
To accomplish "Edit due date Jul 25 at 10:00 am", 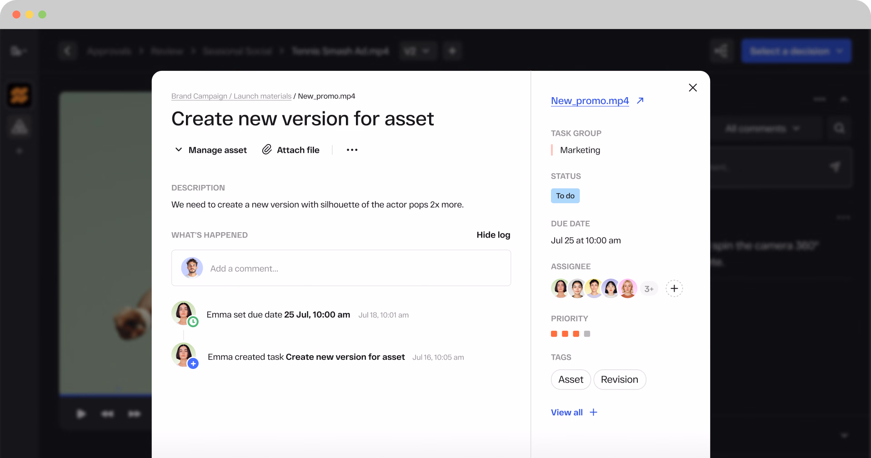I will 586,240.
